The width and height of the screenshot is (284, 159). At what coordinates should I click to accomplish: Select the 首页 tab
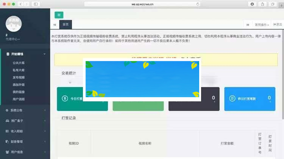tap(66, 24)
